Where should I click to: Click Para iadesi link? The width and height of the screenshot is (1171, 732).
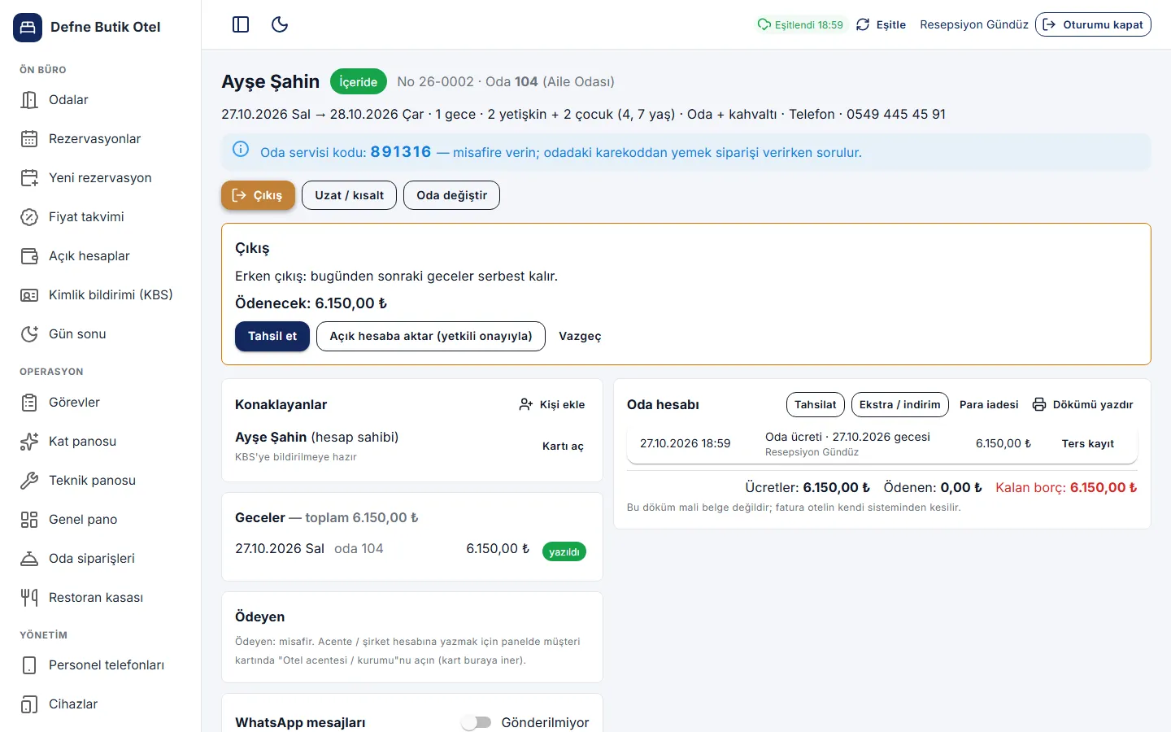point(989,404)
